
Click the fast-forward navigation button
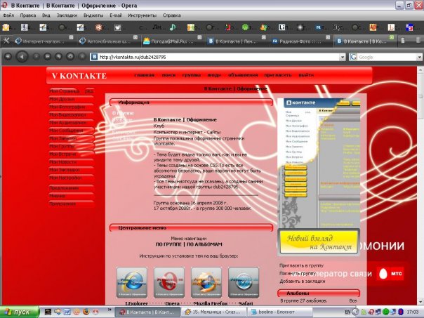(47, 57)
